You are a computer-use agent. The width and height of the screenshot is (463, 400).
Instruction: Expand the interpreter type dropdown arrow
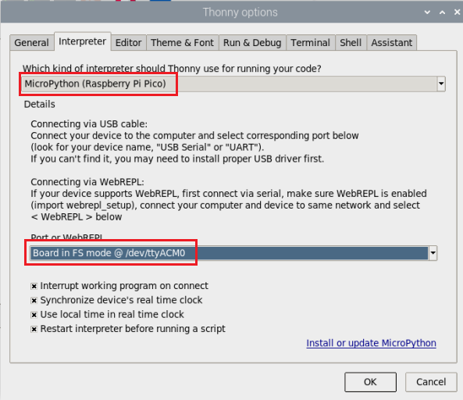(441, 84)
